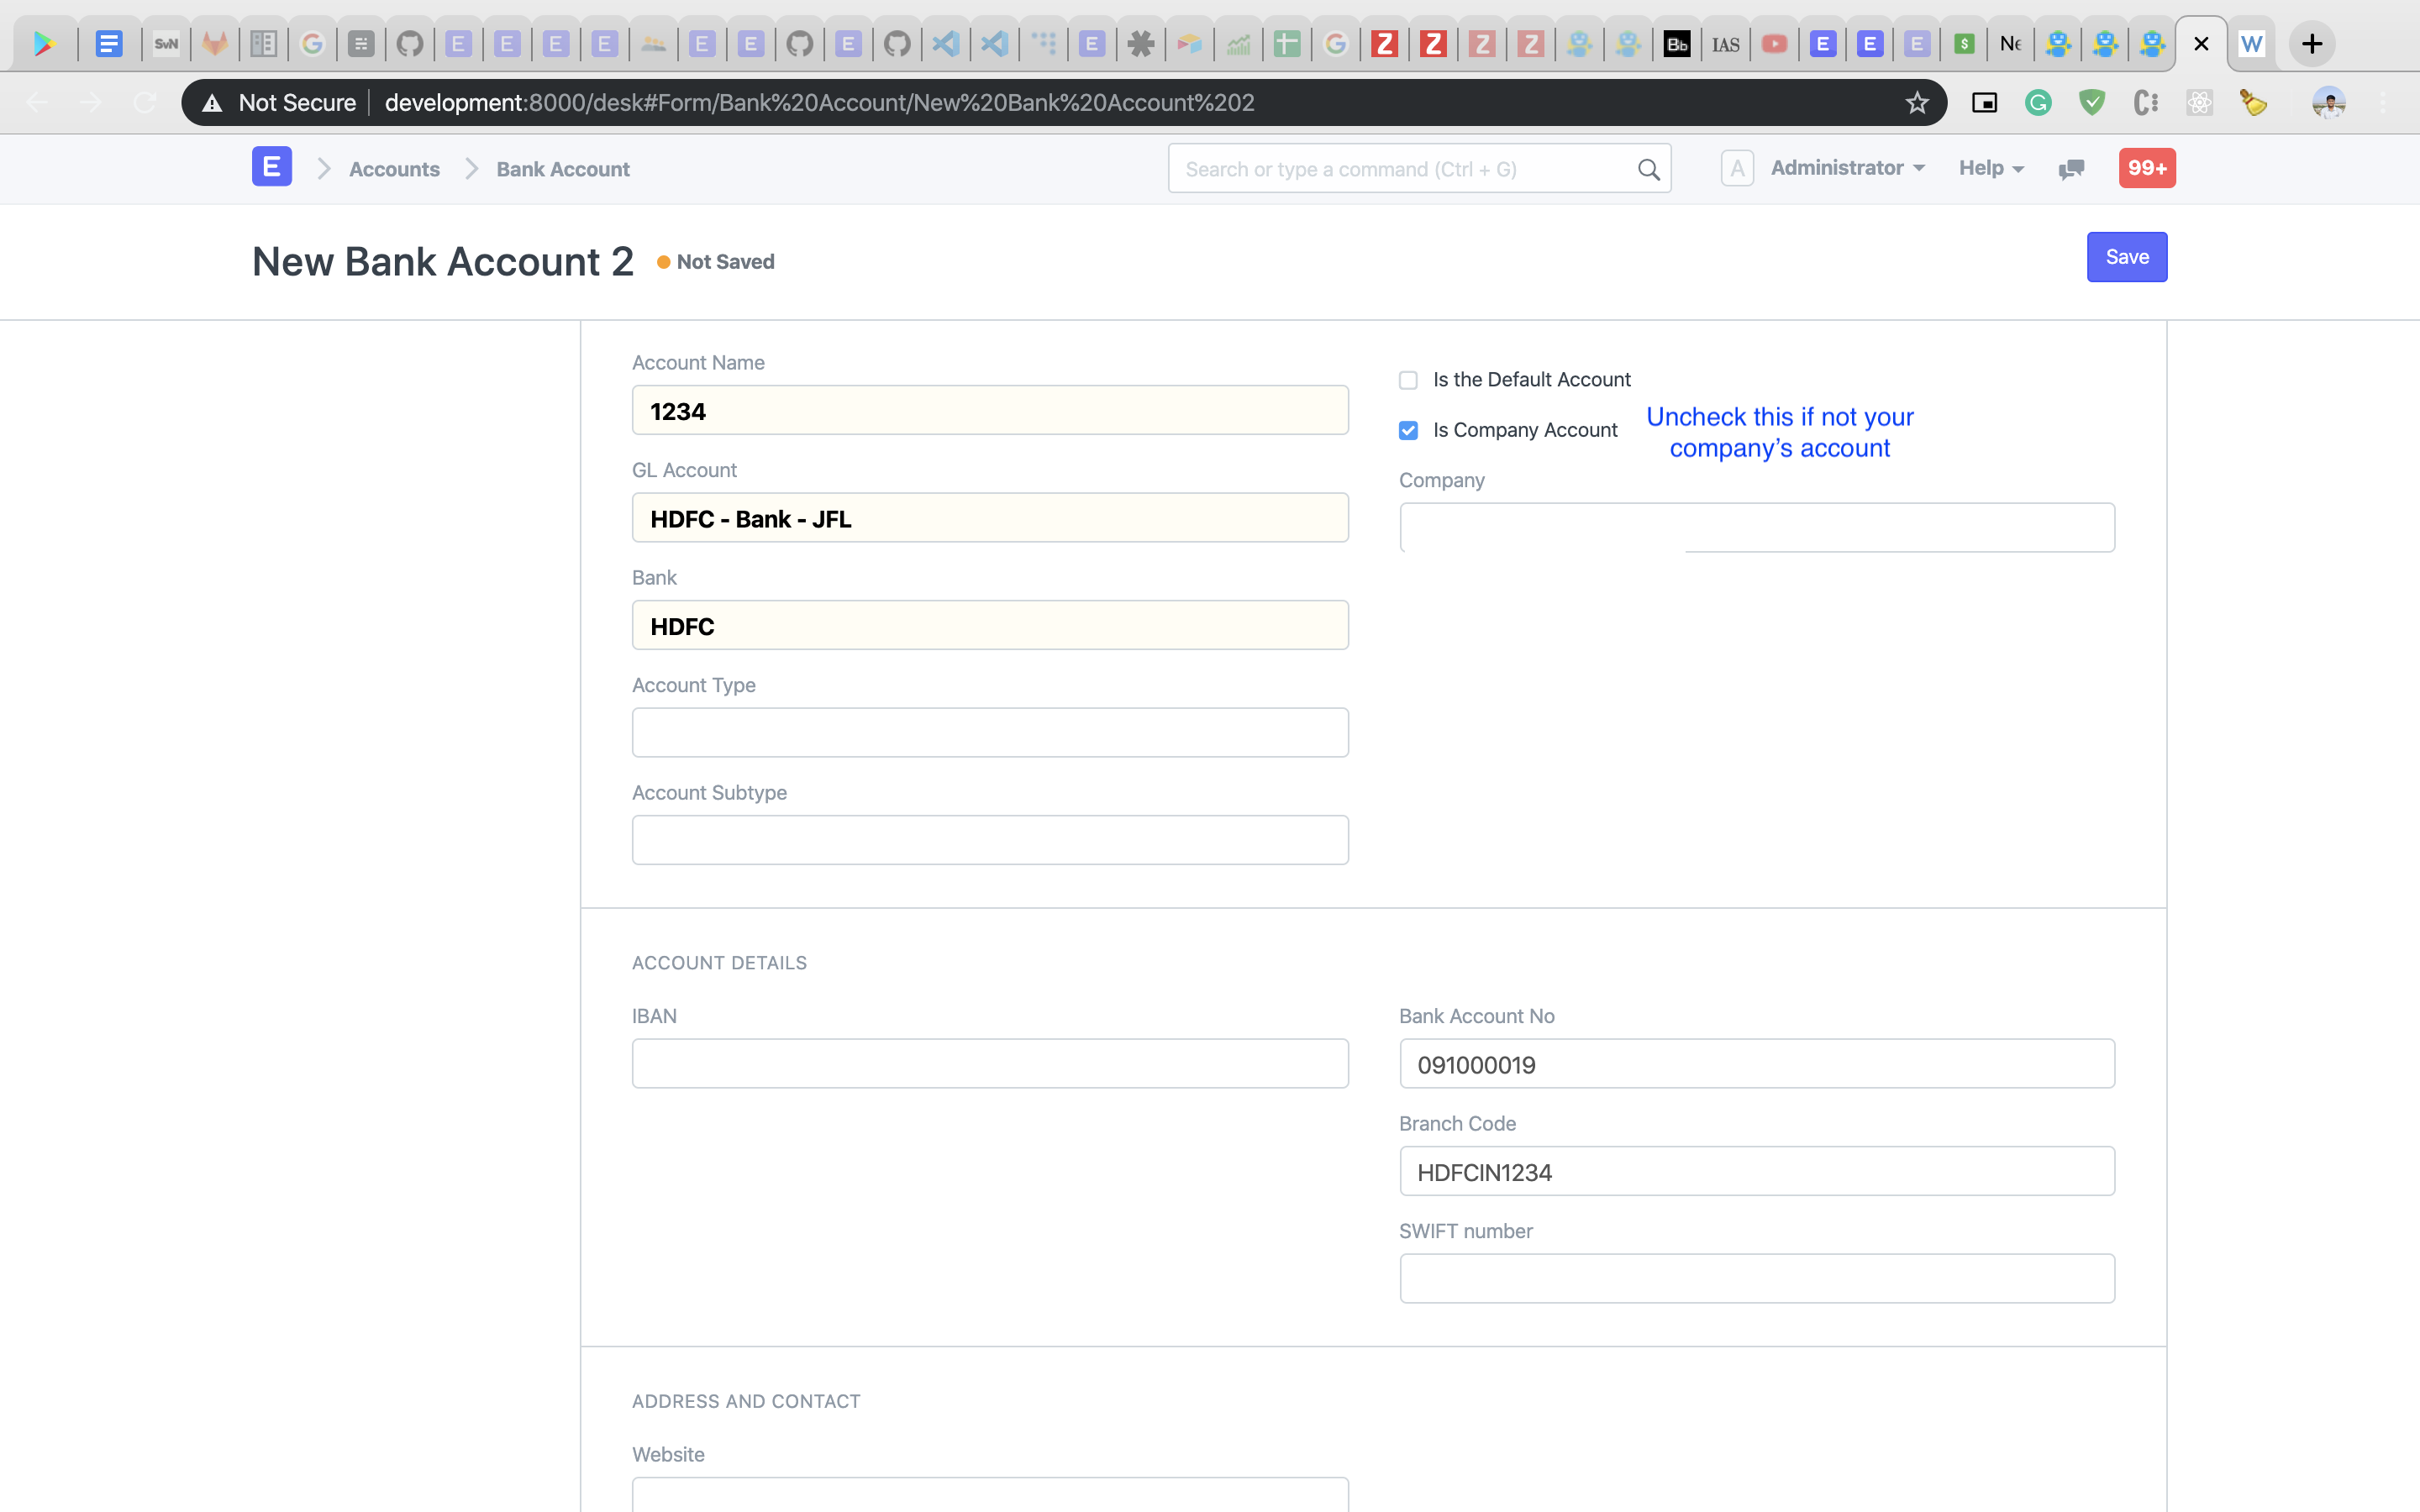Edit the Branch Code field

point(1757,1171)
